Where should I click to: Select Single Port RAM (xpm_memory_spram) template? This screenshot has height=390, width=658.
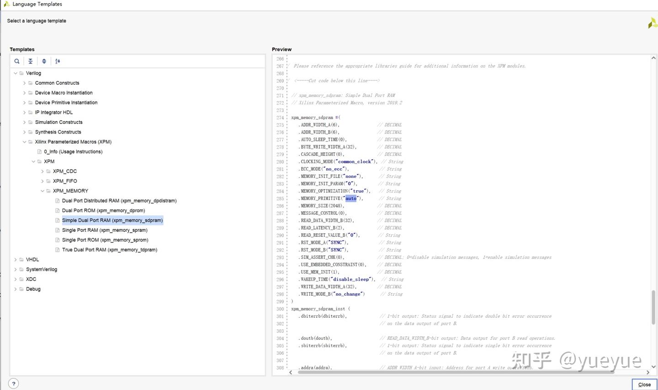point(105,230)
